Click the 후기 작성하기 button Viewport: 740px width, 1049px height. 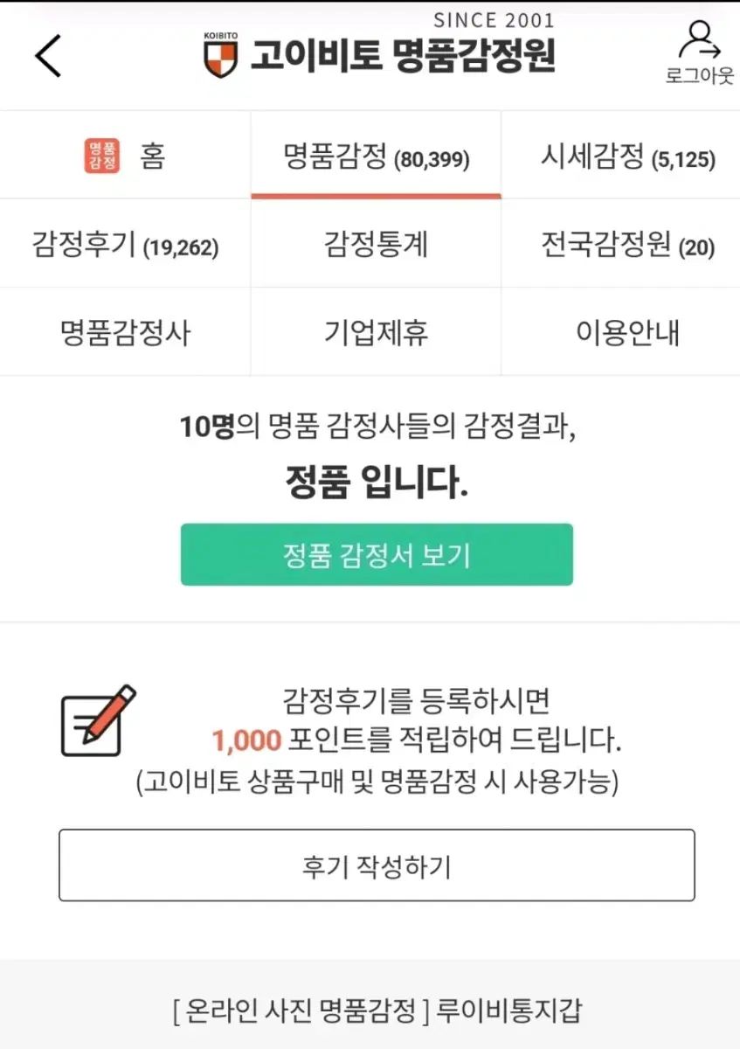tap(377, 865)
